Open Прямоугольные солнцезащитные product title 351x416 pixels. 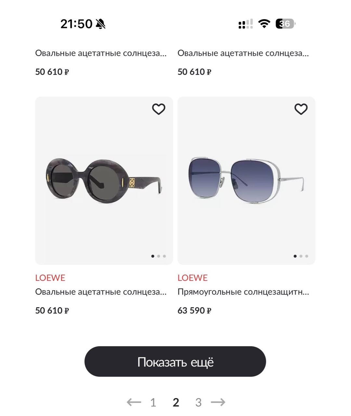(243, 292)
